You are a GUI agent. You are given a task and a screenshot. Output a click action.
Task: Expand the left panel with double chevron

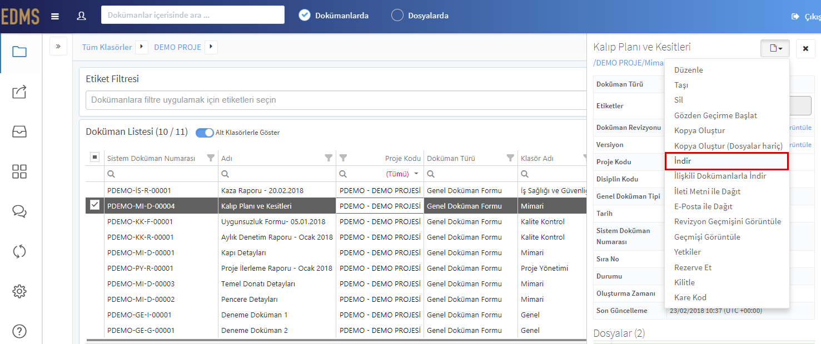pos(58,46)
